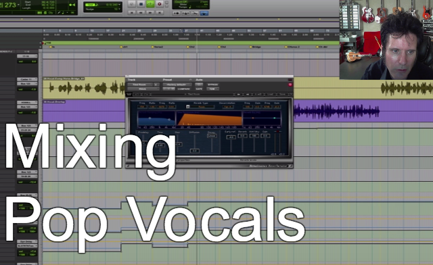Click the Linear decay mode button
Screen dimensions: 433x265
(212, 136)
